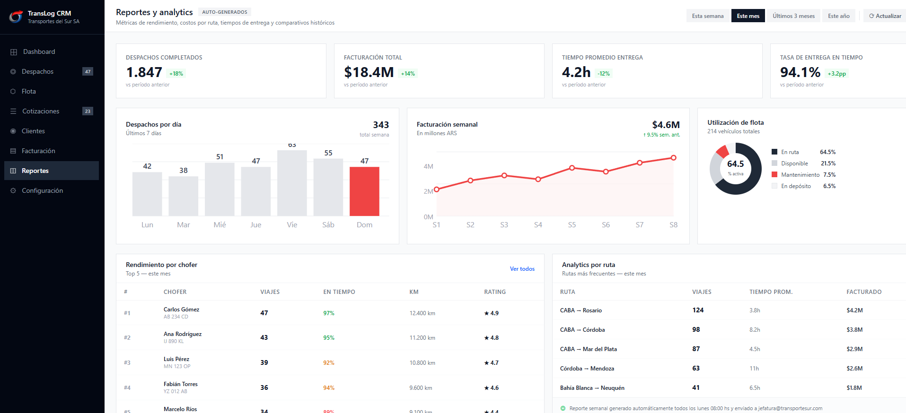Image resolution: width=906 pixels, height=413 pixels.
Task: Click the Mantenimiento red legend swatch
Action: pos(774,175)
